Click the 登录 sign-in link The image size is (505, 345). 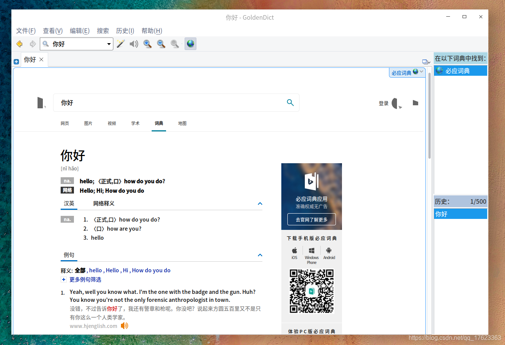384,103
